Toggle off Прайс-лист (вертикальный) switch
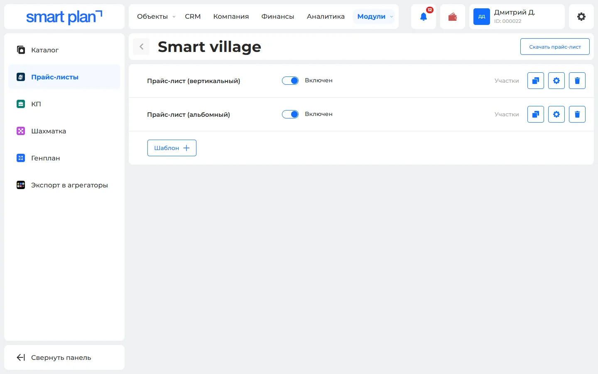The image size is (598, 374). click(290, 81)
